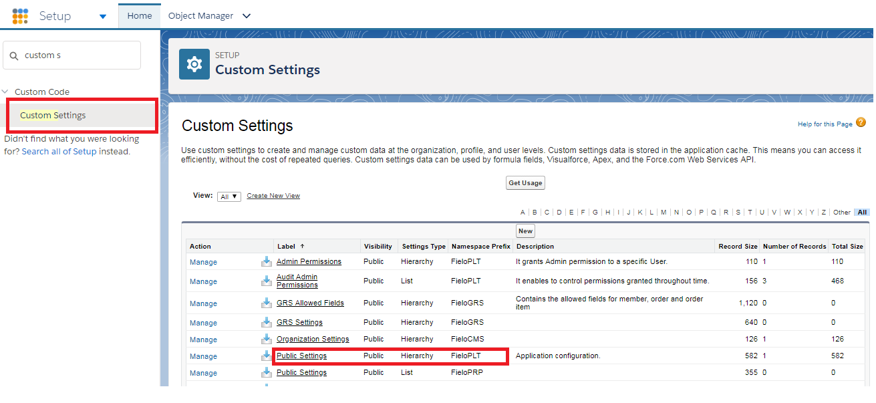
Task: Expand the Object Manager tab chevron
Action: point(247,16)
